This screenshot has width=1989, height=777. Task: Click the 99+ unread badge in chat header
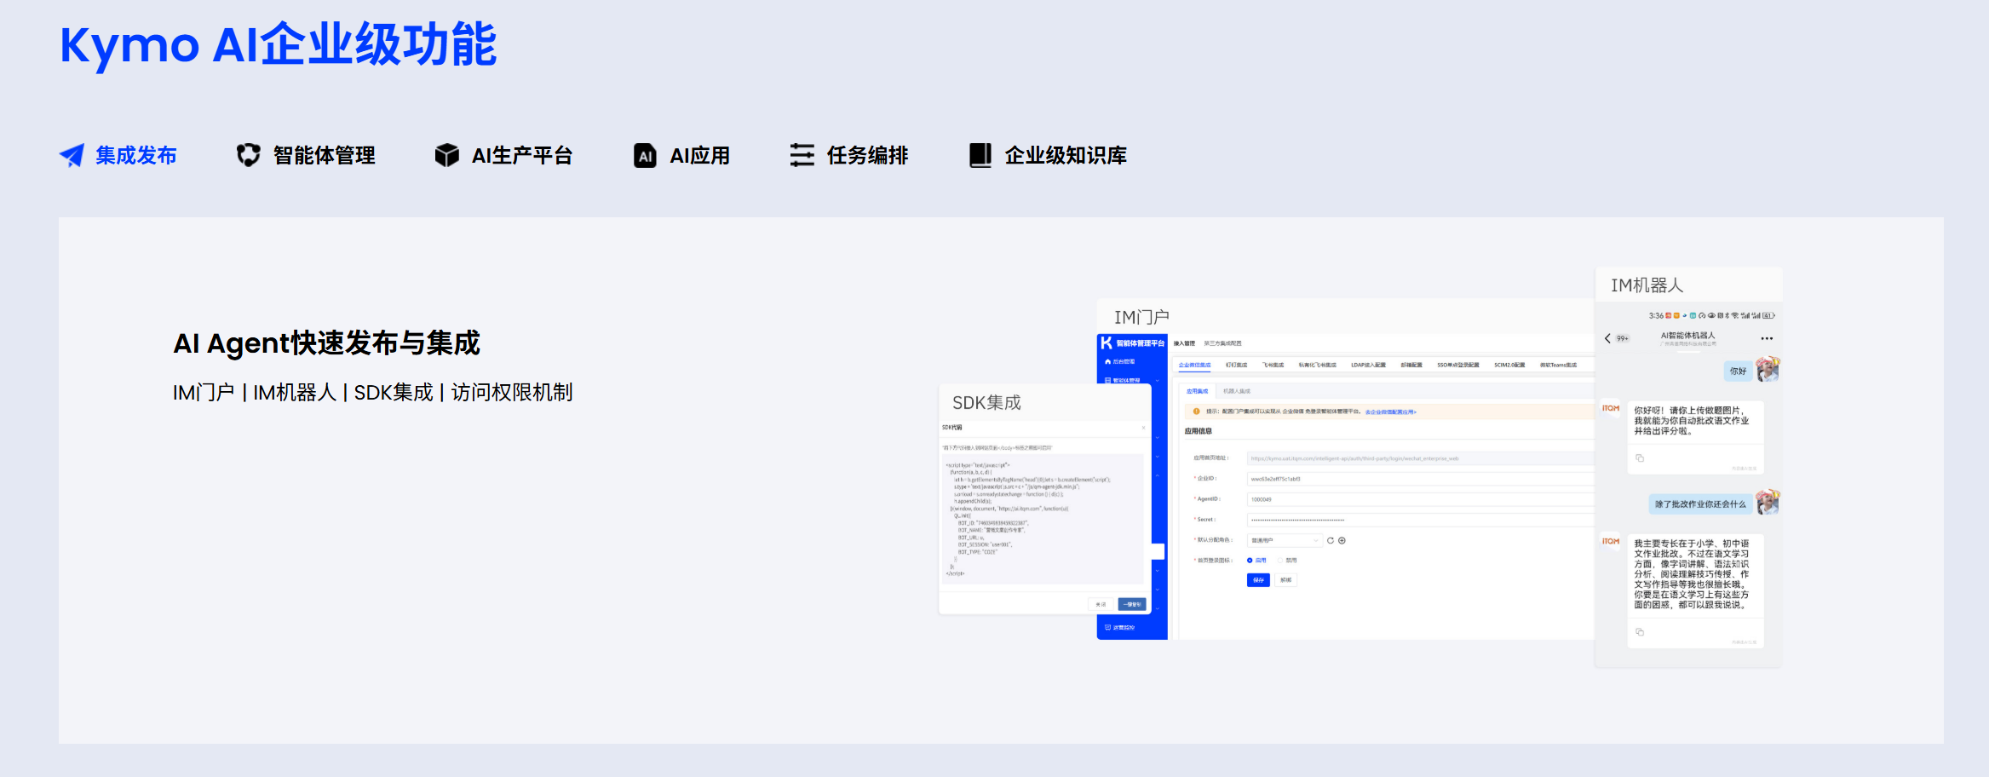click(1622, 338)
